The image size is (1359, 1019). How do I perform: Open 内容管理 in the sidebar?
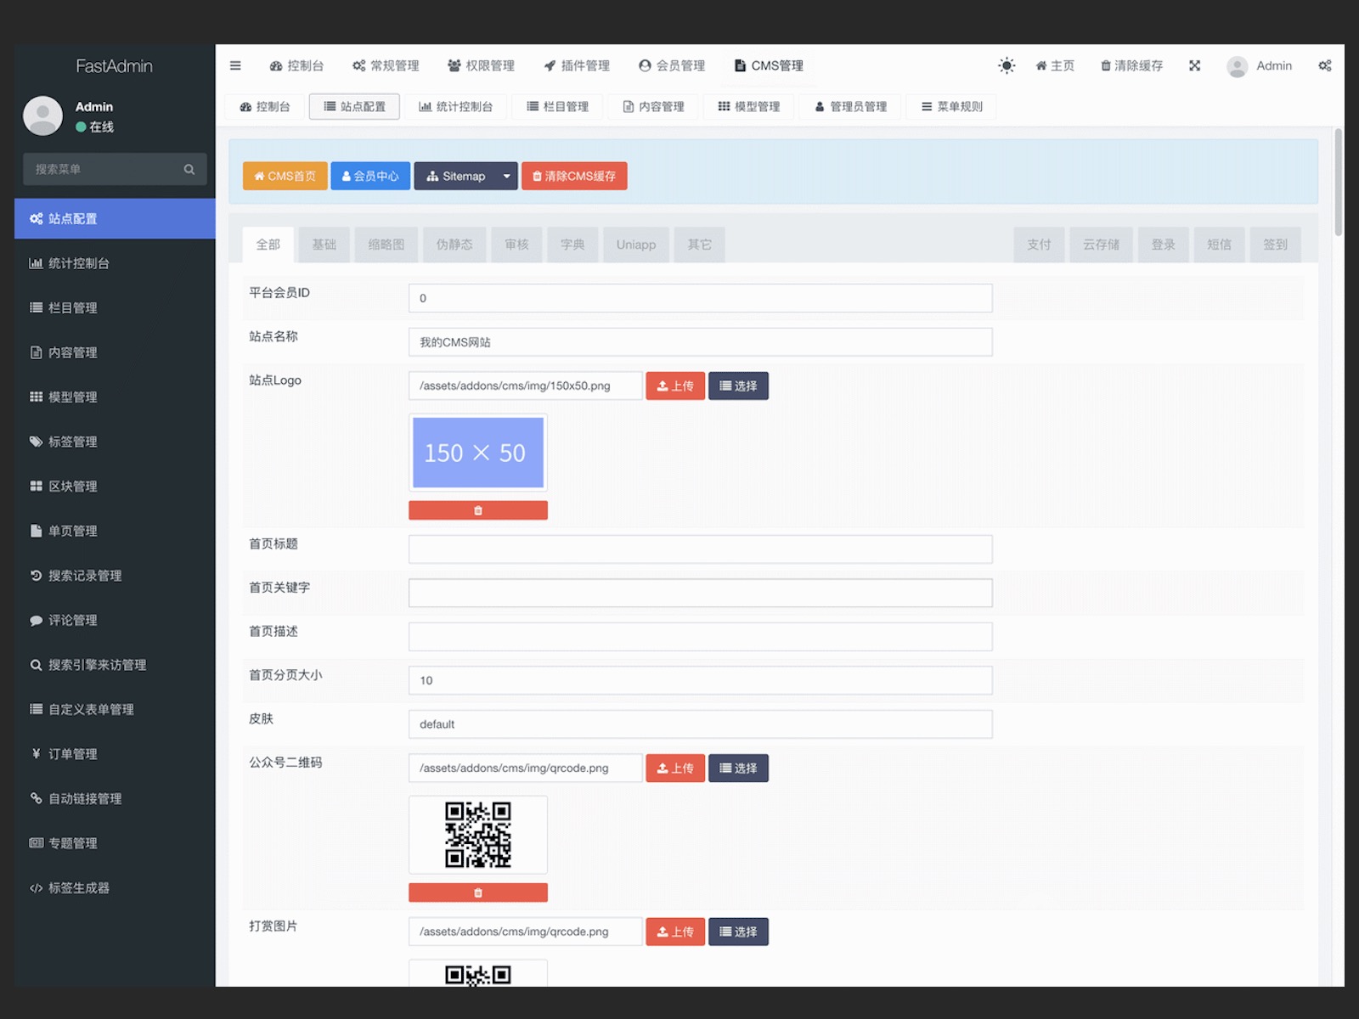coord(115,352)
